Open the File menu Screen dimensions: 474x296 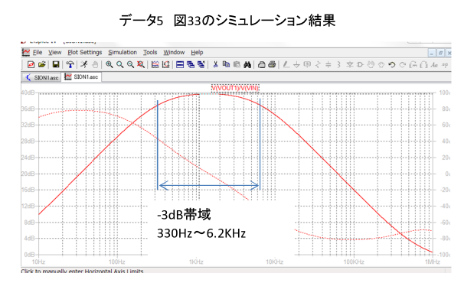38,53
